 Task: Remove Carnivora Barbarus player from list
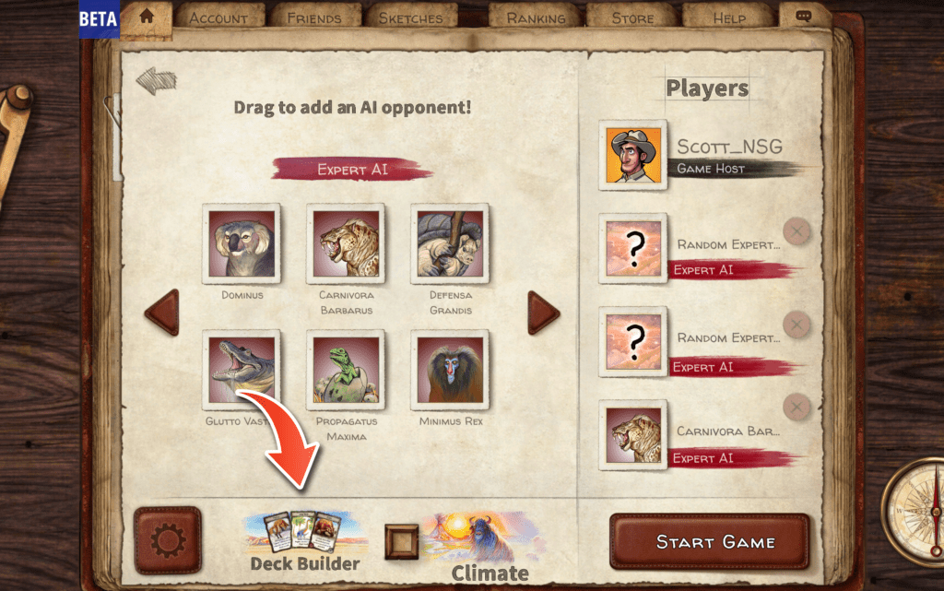[796, 408]
